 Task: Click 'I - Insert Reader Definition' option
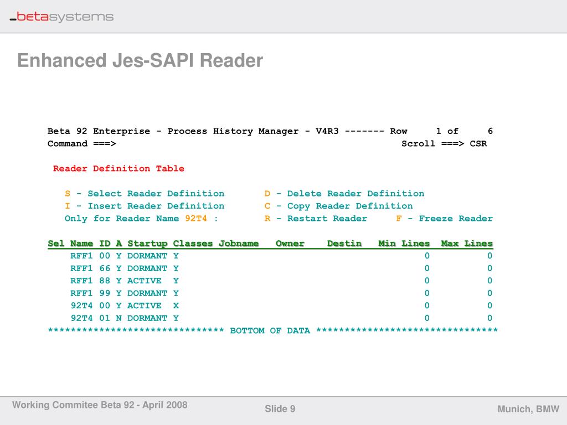click(145, 206)
